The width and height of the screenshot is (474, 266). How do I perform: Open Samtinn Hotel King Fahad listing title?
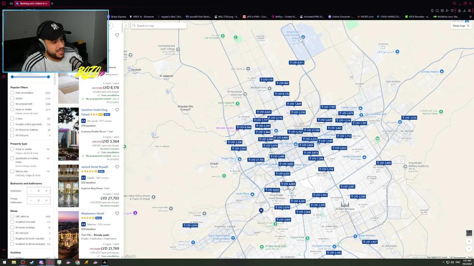(94, 112)
